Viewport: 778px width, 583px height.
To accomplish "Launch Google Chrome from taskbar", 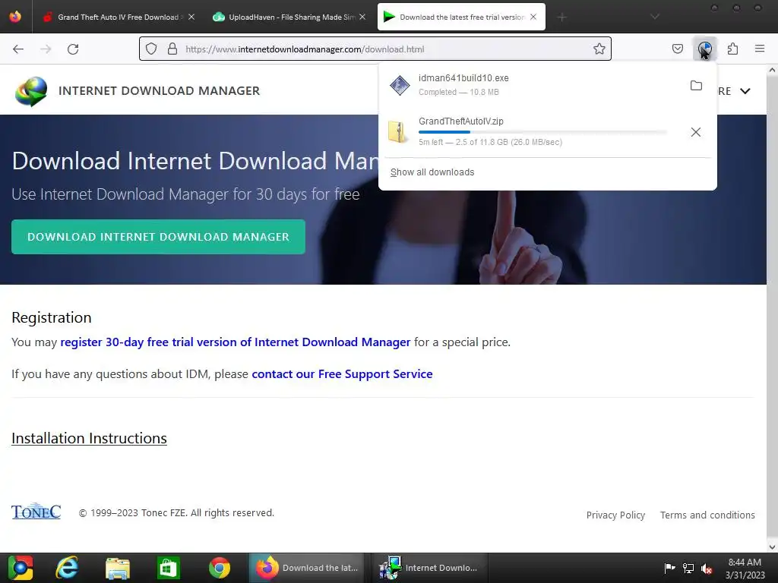I will click(220, 568).
